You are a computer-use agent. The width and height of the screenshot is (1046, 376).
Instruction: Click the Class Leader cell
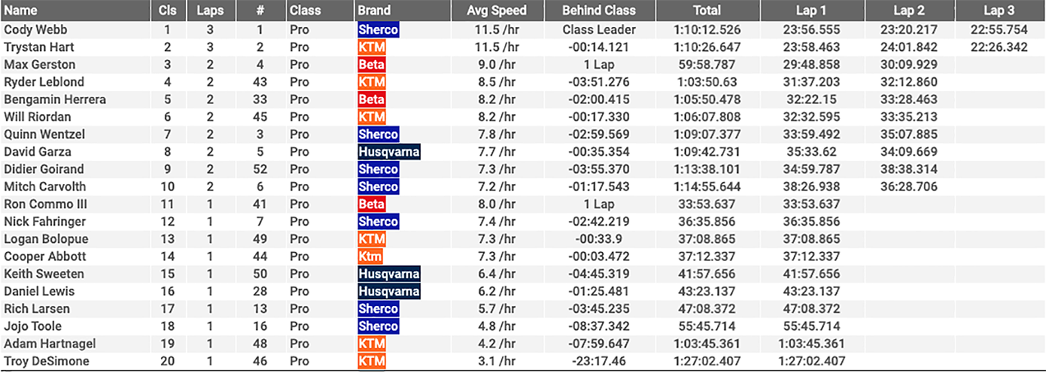tap(599, 30)
